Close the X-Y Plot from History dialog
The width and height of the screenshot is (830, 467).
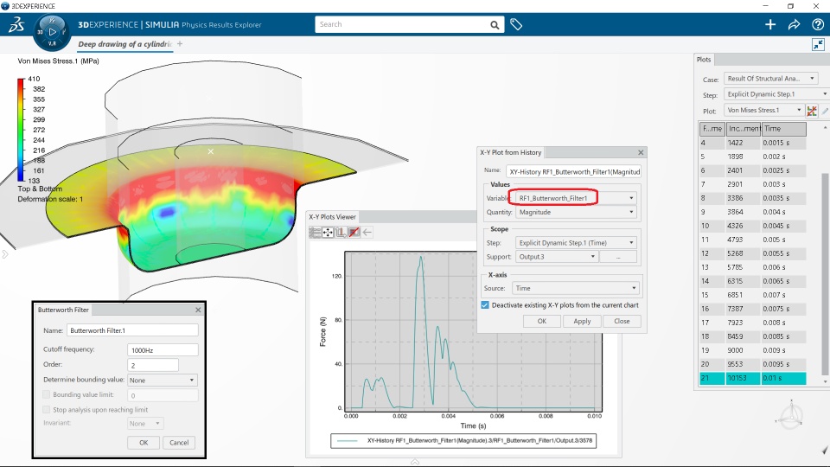tap(641, 152)
